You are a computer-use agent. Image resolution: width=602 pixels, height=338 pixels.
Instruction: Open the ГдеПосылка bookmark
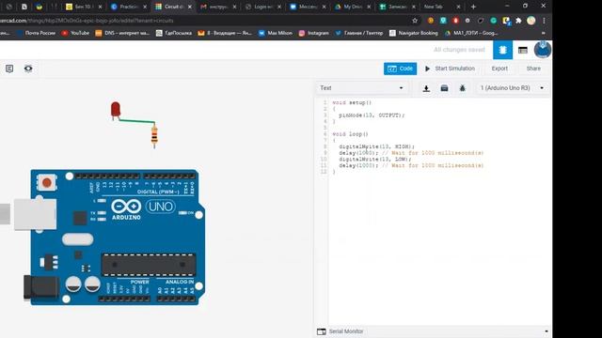point(174,34)
